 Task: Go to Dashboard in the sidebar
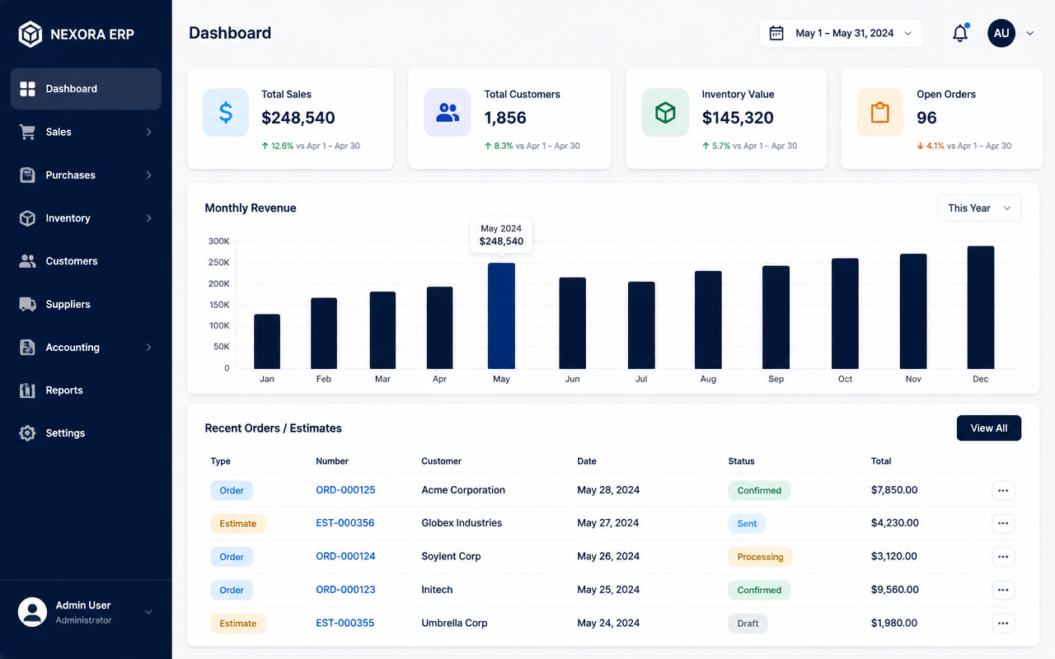(x=86, y=89)
